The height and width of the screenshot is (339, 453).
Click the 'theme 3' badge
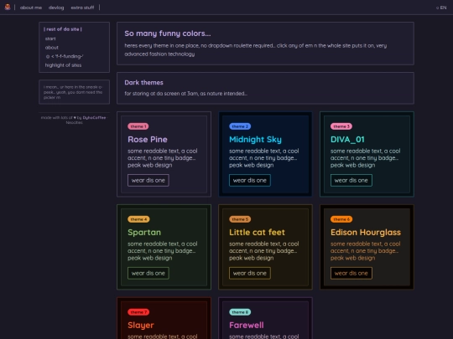click(341, 126)
